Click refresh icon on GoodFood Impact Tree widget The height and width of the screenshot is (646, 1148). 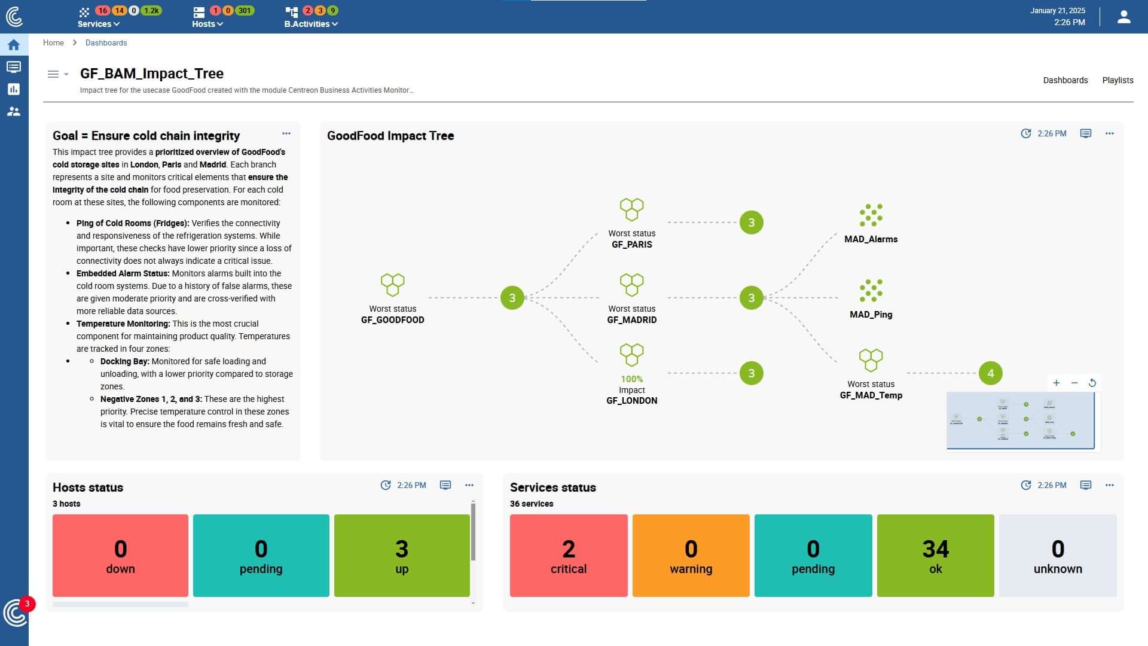click(1026, 133)
